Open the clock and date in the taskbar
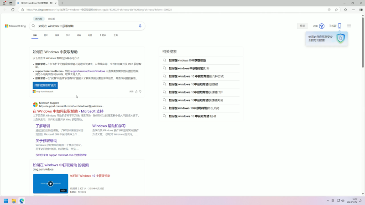 click(x=352, y=201)
